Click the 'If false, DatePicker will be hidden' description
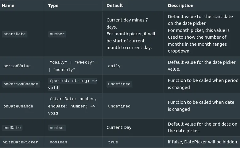The image size is (240, 148). coord(203,142)
